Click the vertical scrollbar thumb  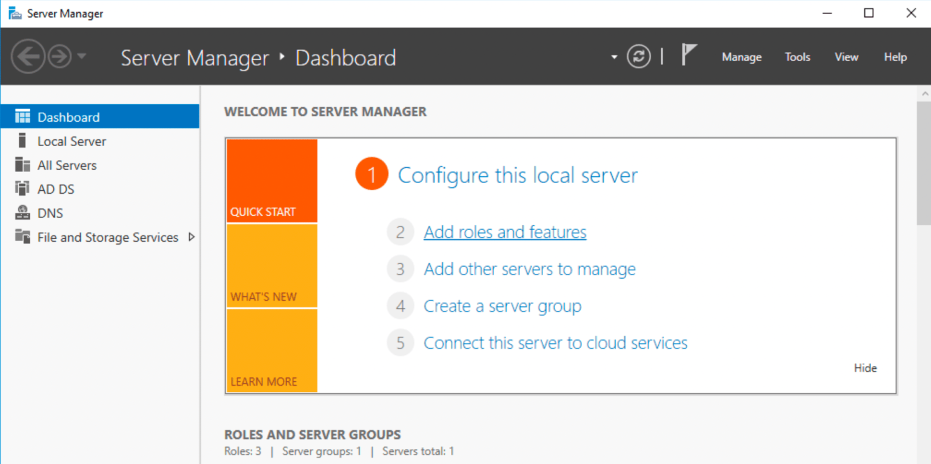coord(924,164)
